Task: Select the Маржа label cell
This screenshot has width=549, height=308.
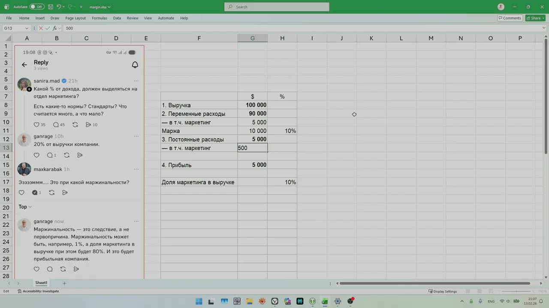Action: point(199,131)
